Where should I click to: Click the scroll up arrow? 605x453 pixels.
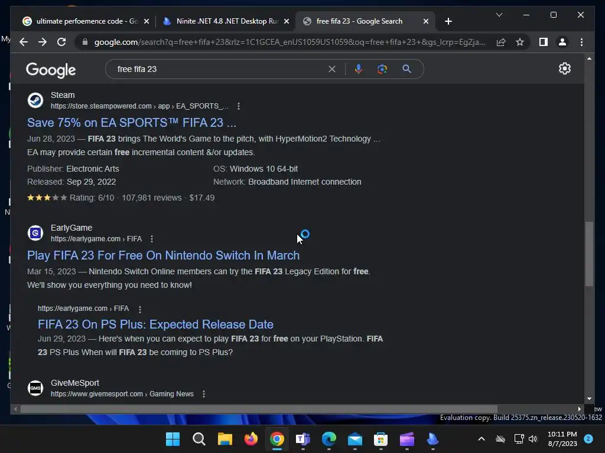[x=589, y=58]
